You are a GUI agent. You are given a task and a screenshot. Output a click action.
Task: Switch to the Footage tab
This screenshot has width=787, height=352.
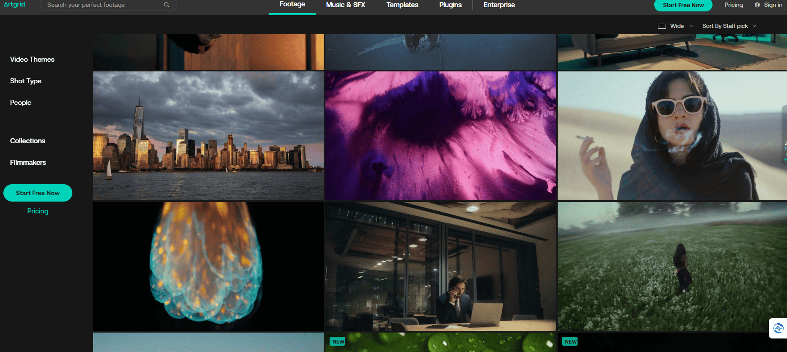292,5
